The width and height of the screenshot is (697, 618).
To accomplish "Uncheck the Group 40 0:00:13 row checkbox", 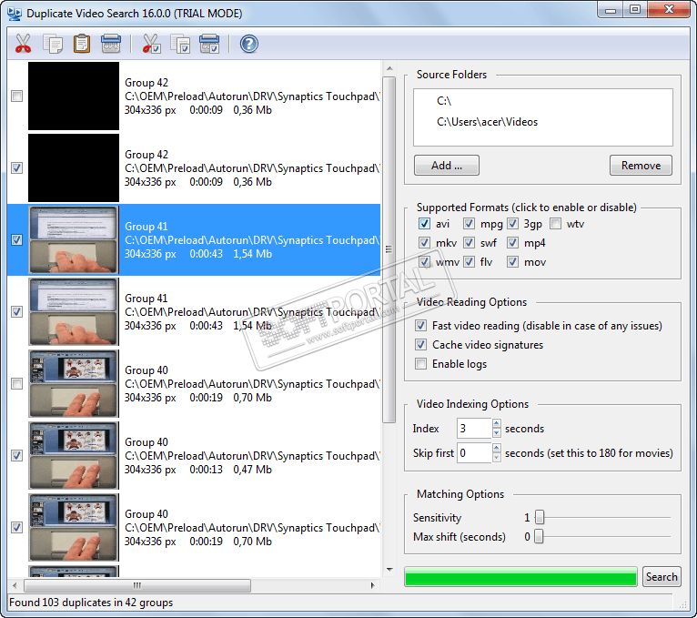I will coord(17,456).
